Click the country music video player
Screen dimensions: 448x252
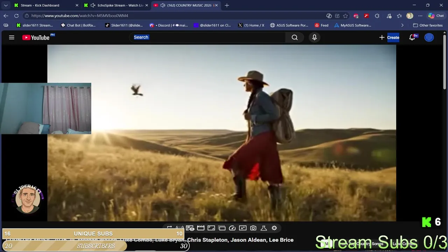pyautogui.click(x=222, y=133)
